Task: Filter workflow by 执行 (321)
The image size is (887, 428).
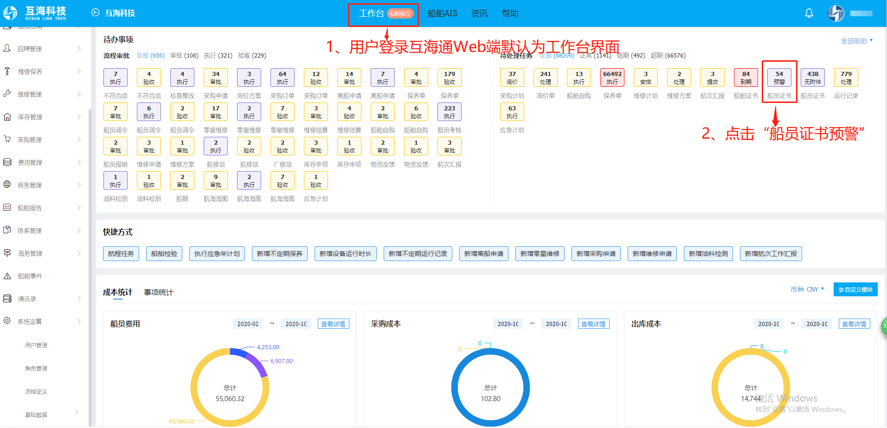Action: [218, 55]
